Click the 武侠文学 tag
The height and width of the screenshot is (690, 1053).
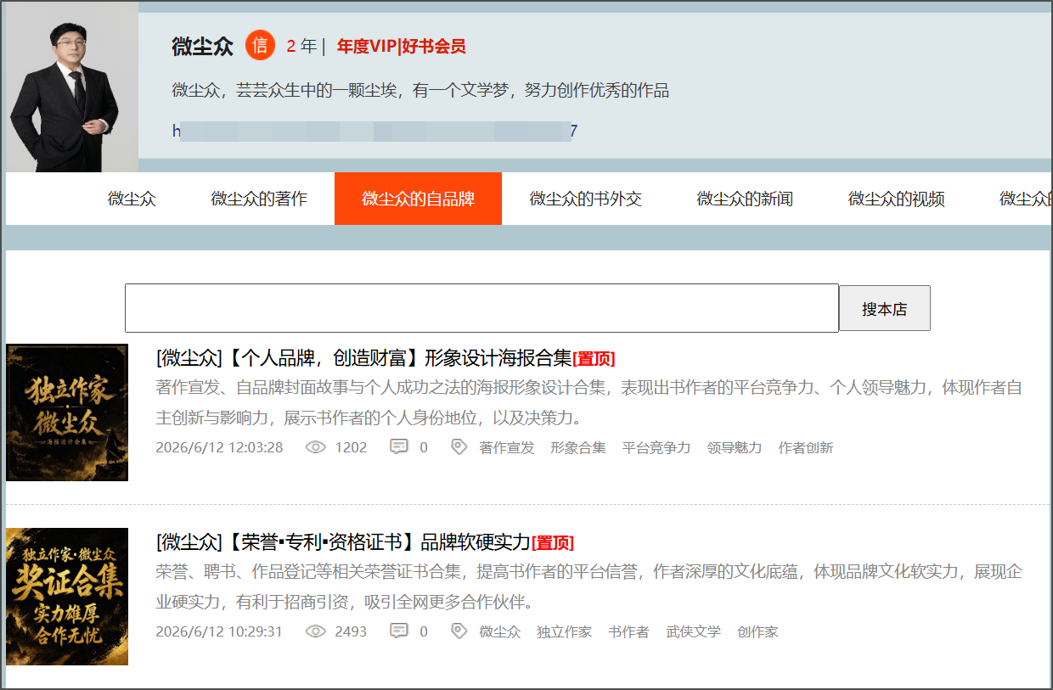(x=694, y=631)
